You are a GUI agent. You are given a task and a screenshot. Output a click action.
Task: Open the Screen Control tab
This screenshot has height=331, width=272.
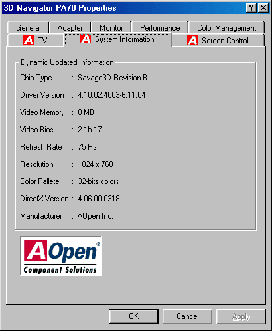(x=218, y=40)
